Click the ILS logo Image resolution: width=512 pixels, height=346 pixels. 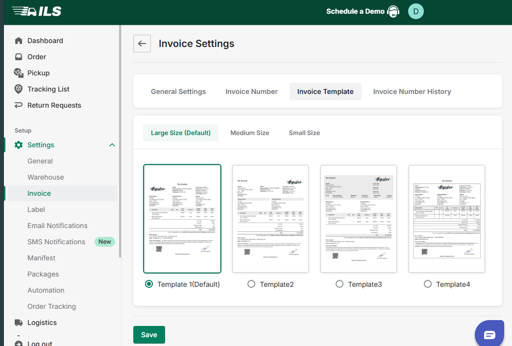[37, 11]
